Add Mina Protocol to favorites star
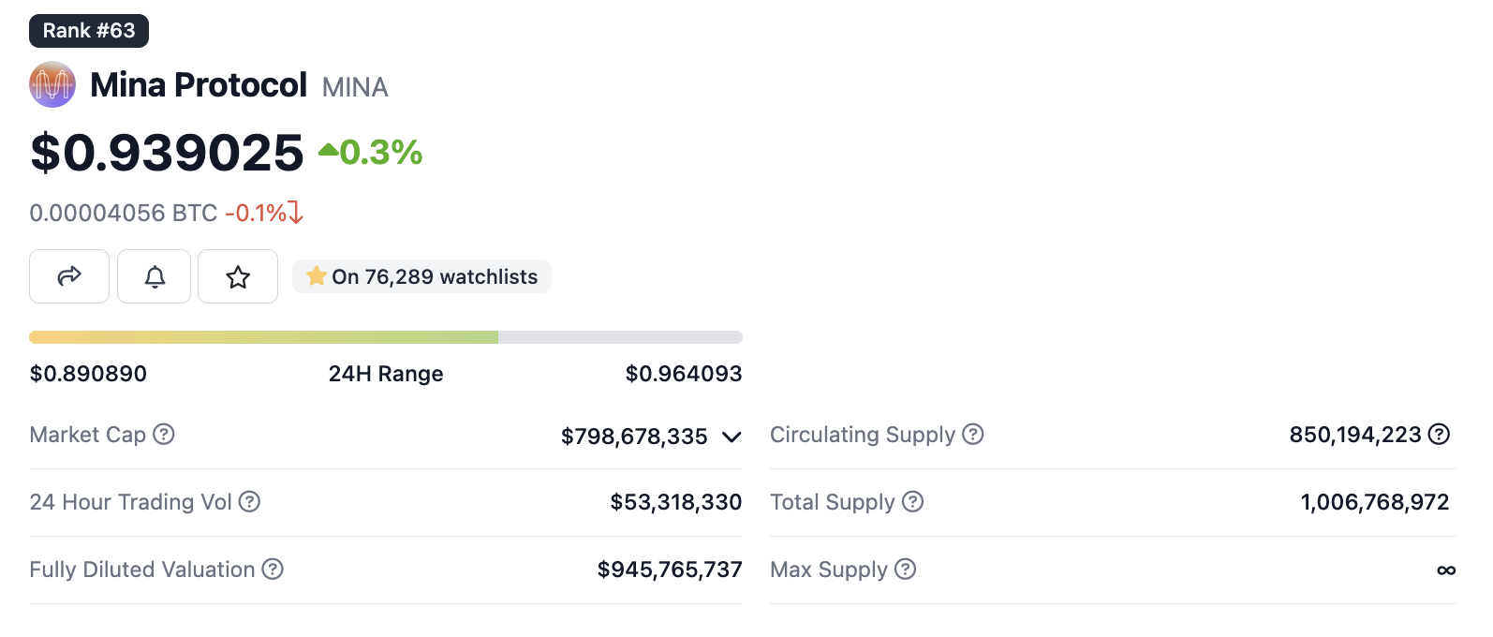 click(238, 276)
